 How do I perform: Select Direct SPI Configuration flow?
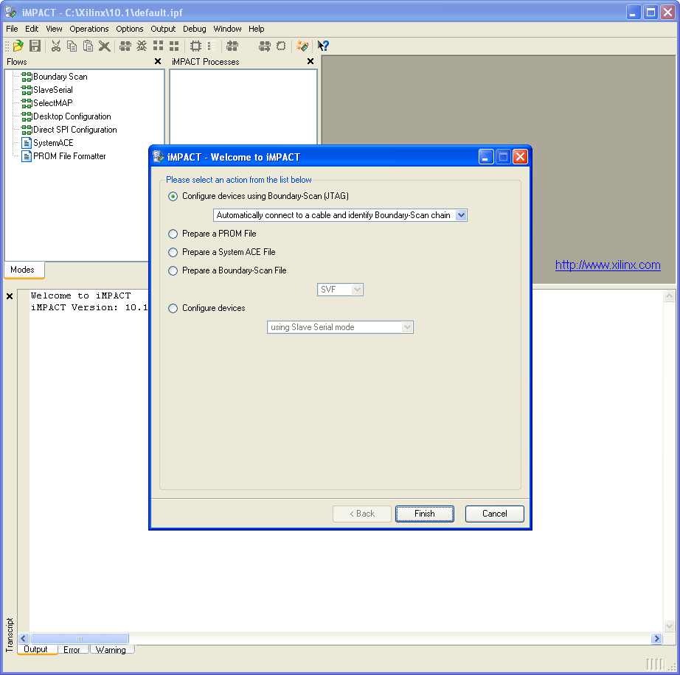pyautogui.click(x=69, y=130)
